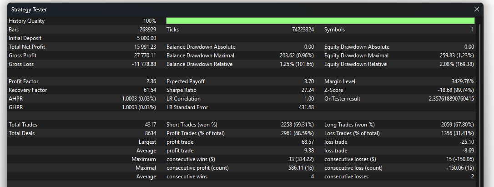Image resolution: width=494 pixels, height=187 pixels.
Task: Click the Initial Deposit value 5 000.00
Action: [x=146, y=38]
